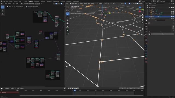Toggle render visibility of Car object
The height and width of the screenshot is (98, 175).
[x=173, y=11]
